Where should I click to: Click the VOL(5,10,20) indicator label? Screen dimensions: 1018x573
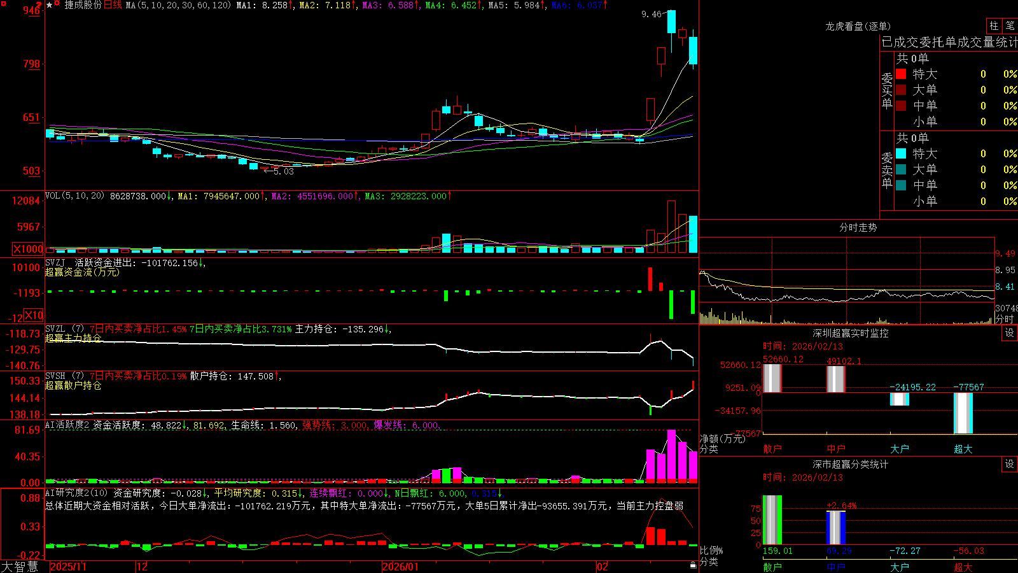tap(74, 196)
